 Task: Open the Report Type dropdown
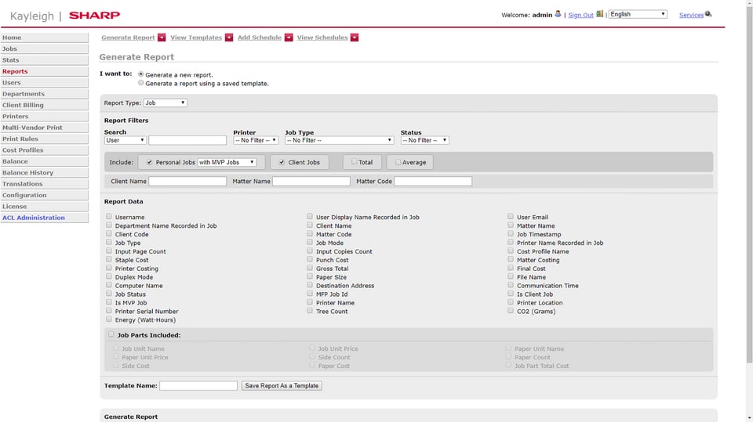(166, 103)
